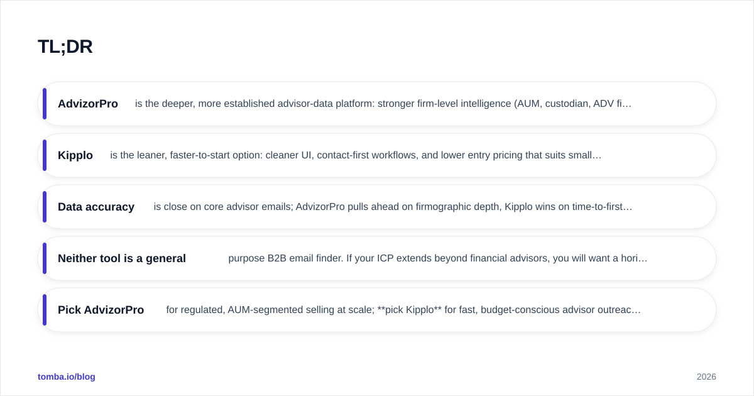Select the Kipplo summary card
Image resolution: width=754 pixels, height=396 pixels.
point(377,155)
